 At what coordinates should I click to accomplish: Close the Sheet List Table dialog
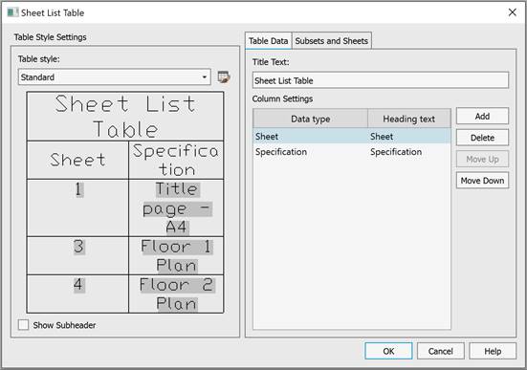tap(513, 12)
